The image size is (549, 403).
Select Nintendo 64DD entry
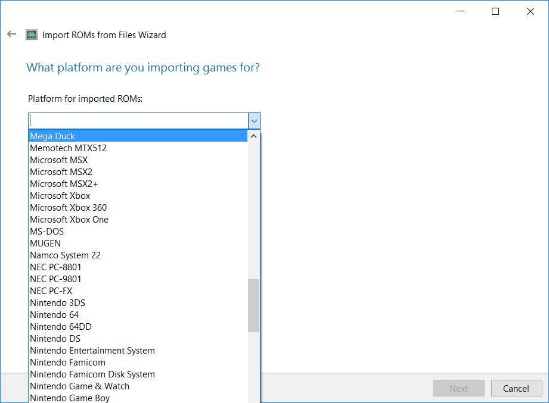(138, 326)
